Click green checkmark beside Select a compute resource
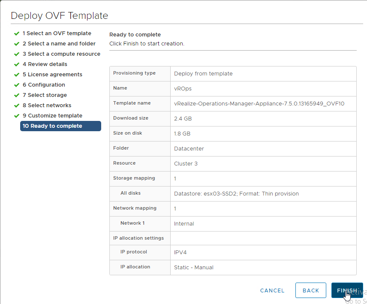Image resolution: width=367 pixels, height=304 pixels. point(17,54)
